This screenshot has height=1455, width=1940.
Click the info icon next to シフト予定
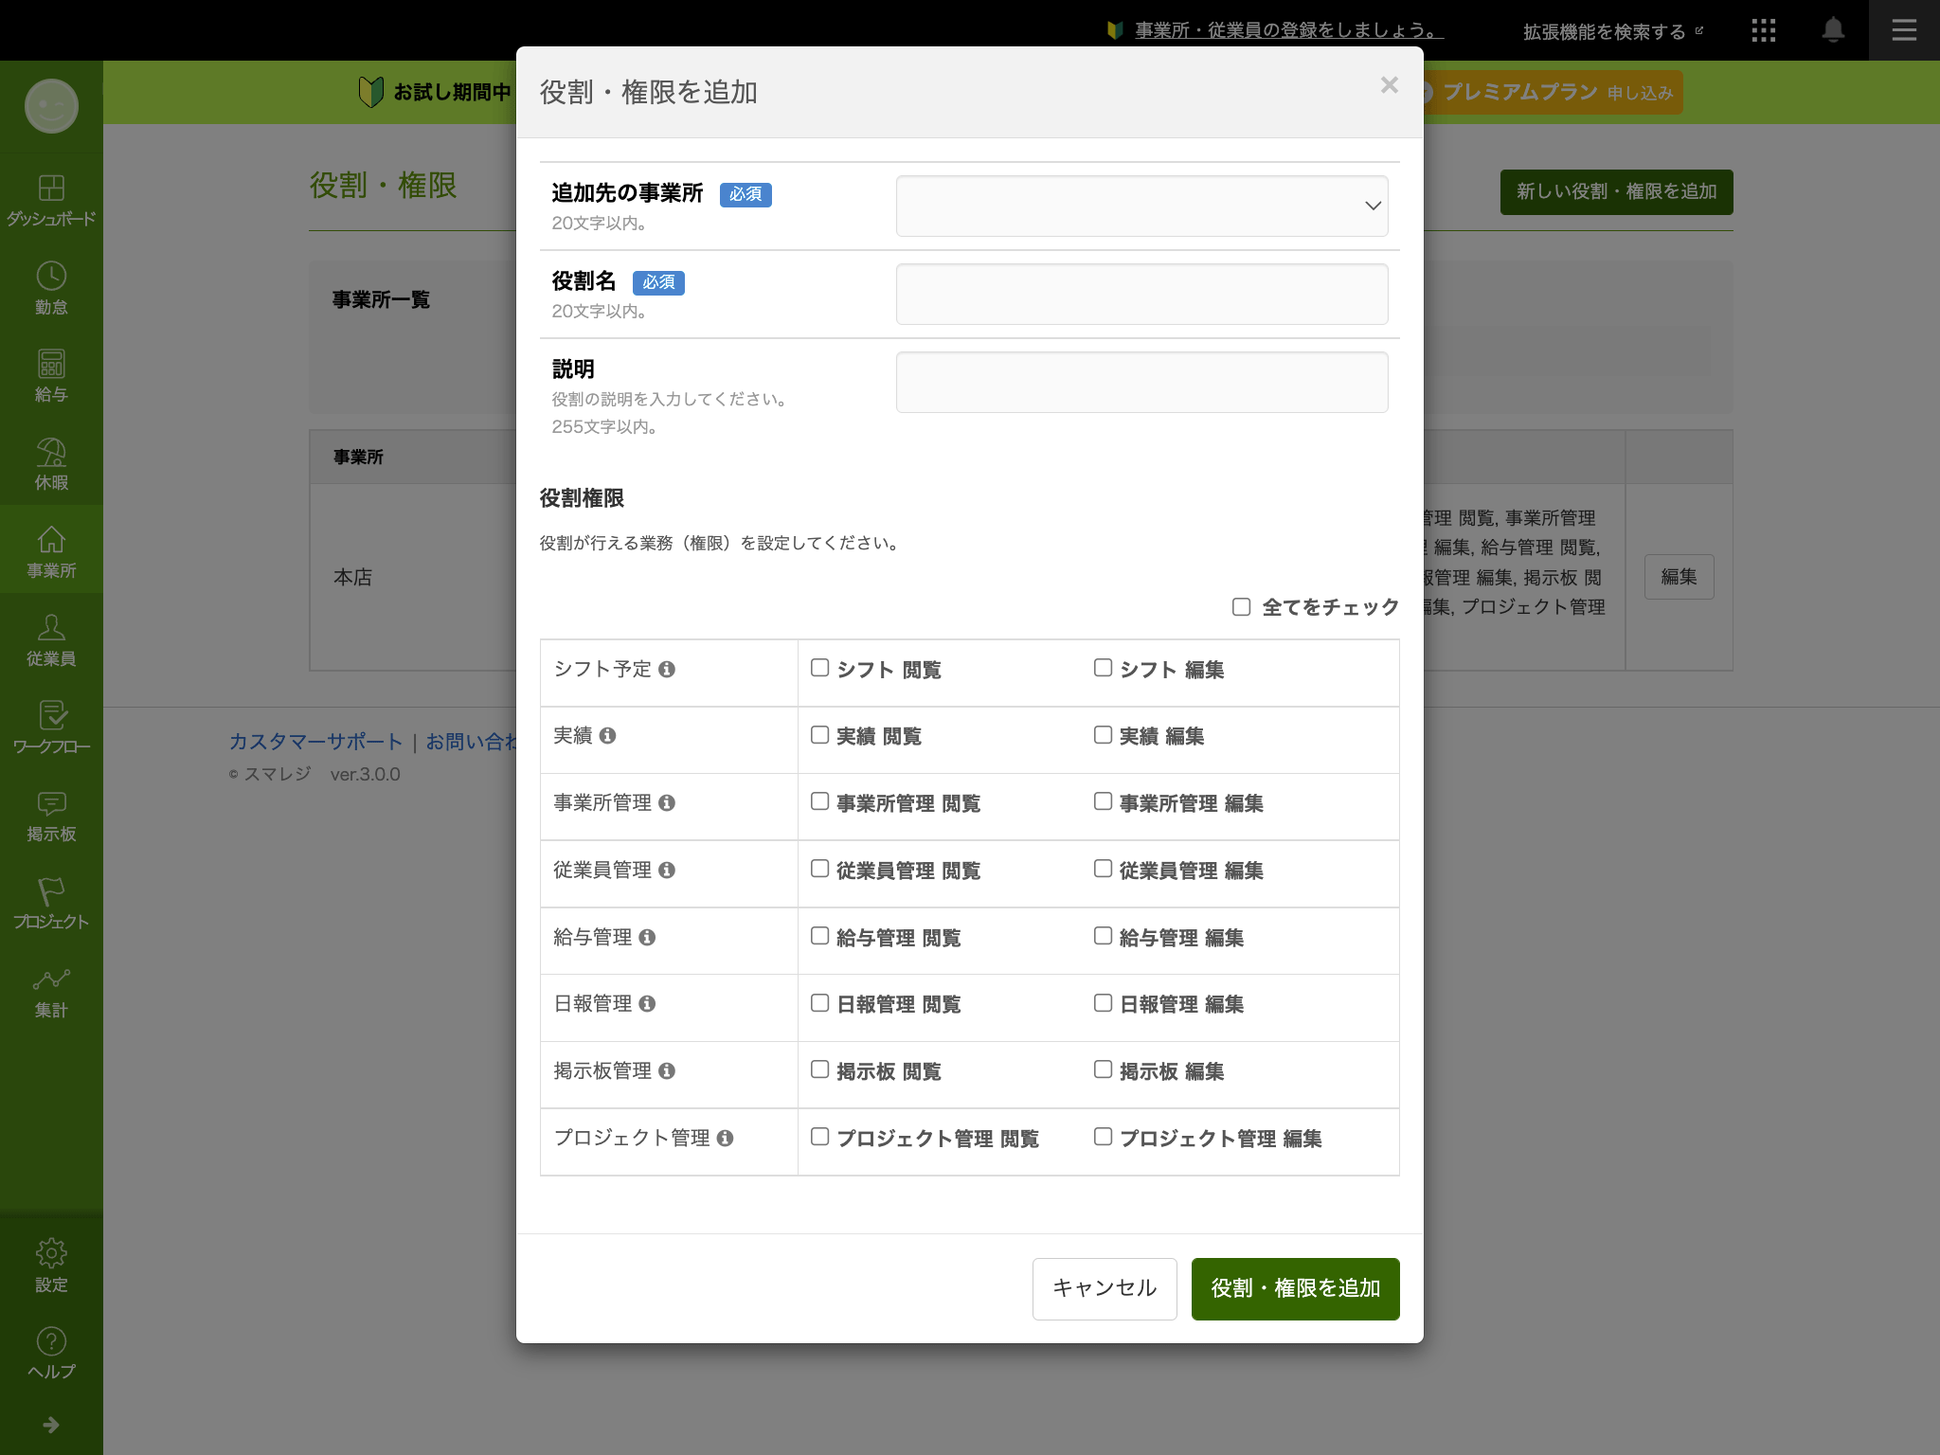pyautogui.click(x=667, y=670)
